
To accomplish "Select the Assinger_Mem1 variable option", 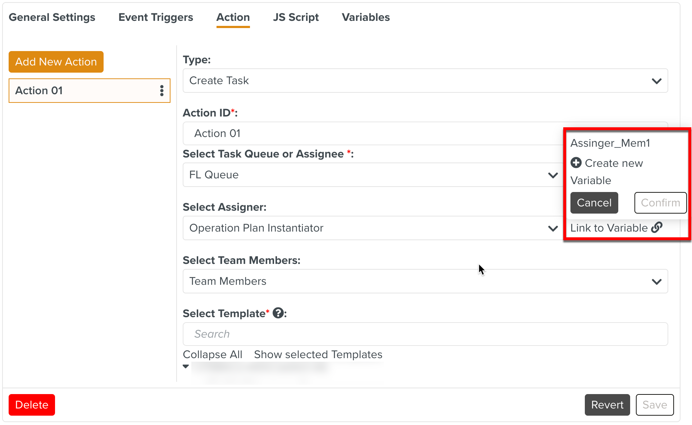I will [610, 143].
